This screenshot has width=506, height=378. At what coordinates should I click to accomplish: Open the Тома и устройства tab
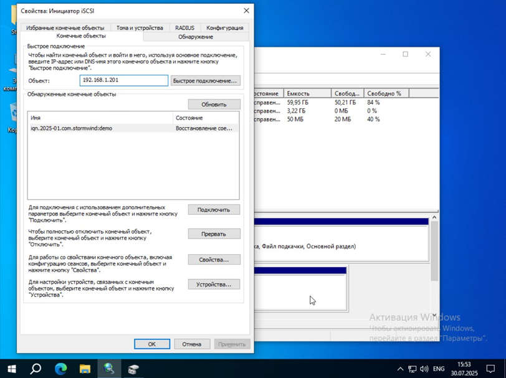[140, 28]
